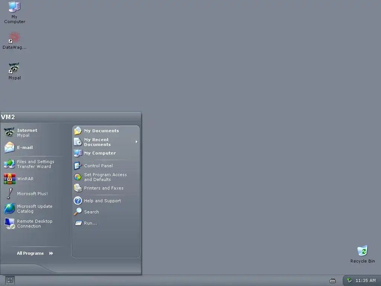This screenshot has height=286, width=381.
Task: Select the WinRAR menu label
Action: (x=25, y=179)
